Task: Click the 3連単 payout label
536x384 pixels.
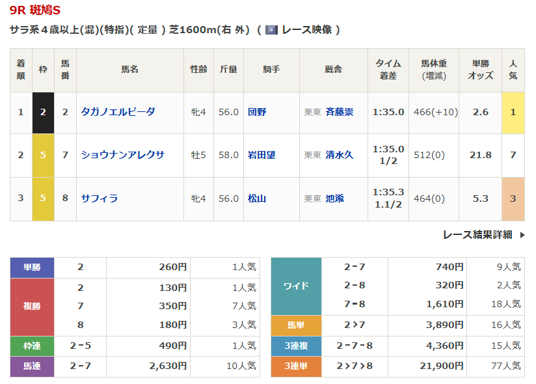Action: [296, 366]
